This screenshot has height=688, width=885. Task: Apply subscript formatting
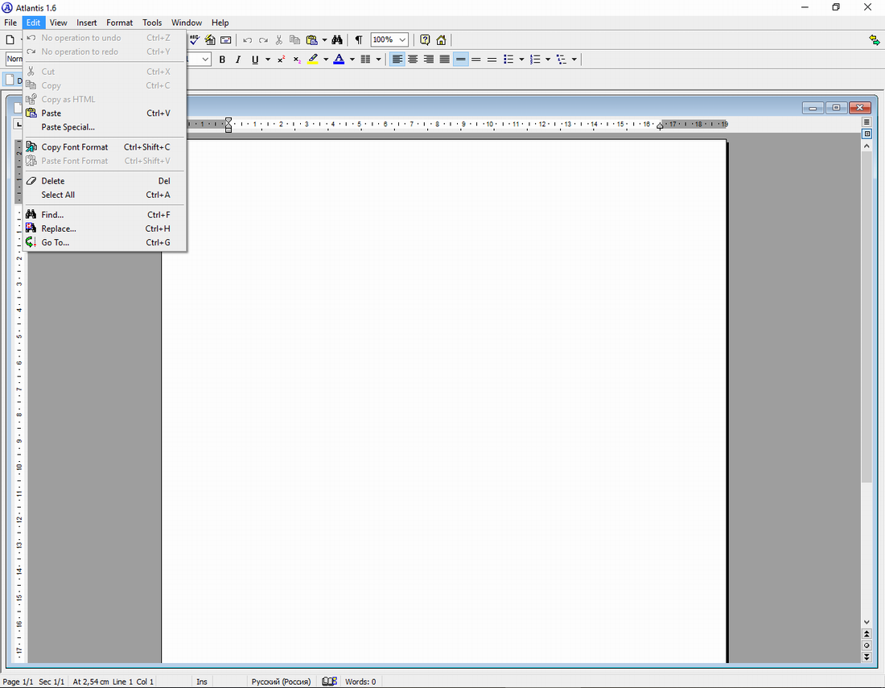tap(297, 60)
